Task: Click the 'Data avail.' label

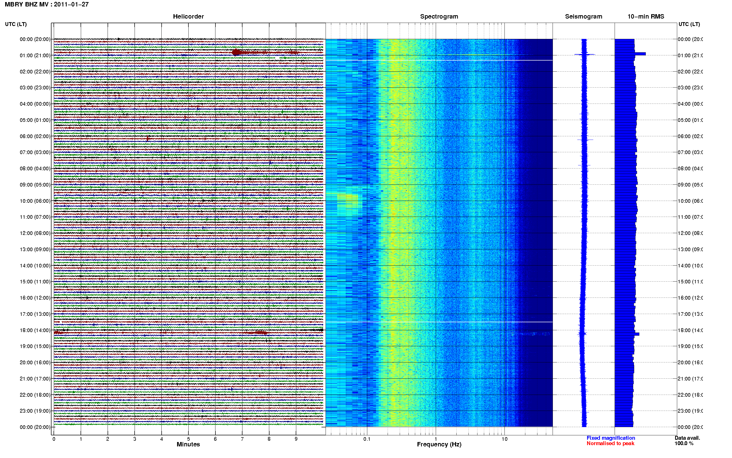Action: click(687, 438)
